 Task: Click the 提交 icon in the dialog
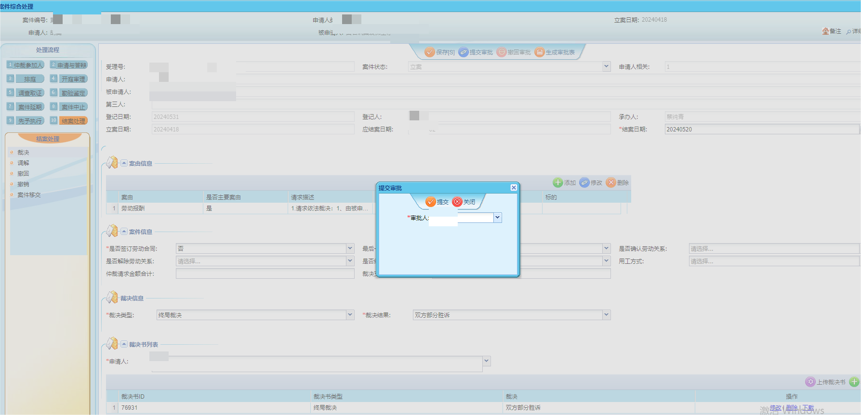[x=431, y=202]
